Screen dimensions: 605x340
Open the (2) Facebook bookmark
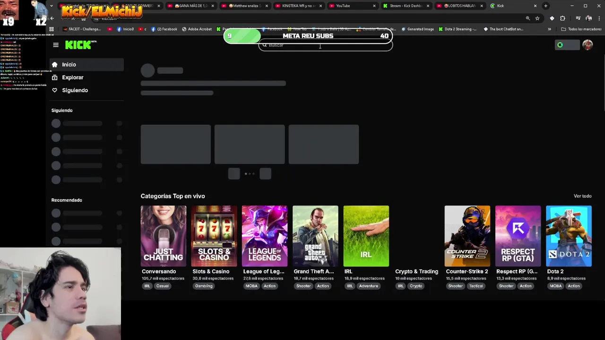[164, 29]
